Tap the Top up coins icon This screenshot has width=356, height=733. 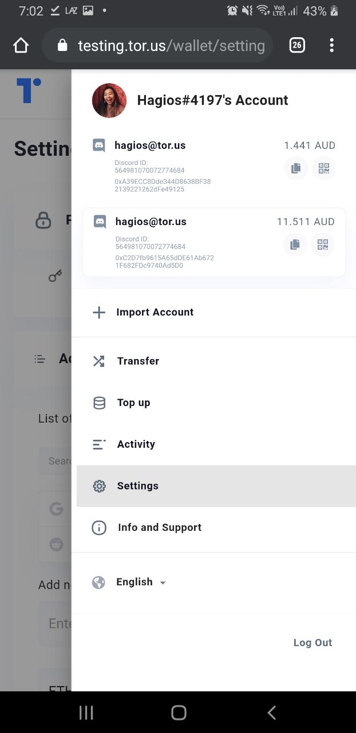[99, 403]
